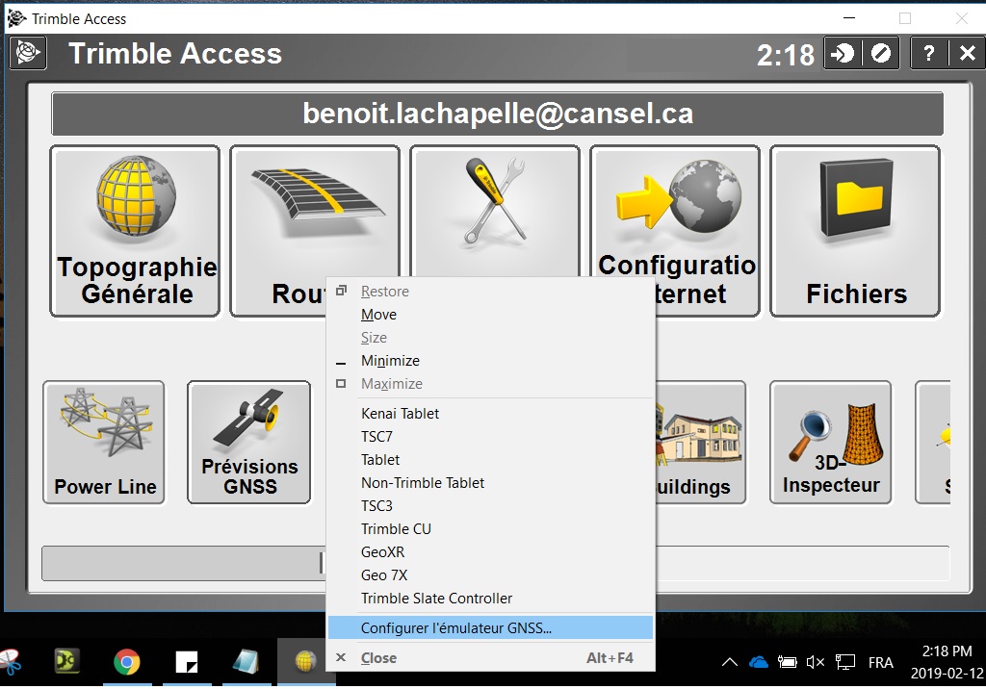Screen dimensions: 986x689
Task: Open the blue notepad taskbar application
Action: coord(246,662)
